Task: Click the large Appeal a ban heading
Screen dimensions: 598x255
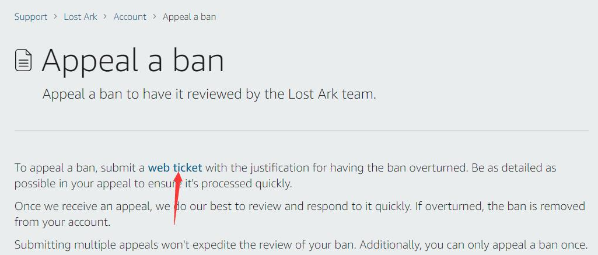Action: [132, 60]
